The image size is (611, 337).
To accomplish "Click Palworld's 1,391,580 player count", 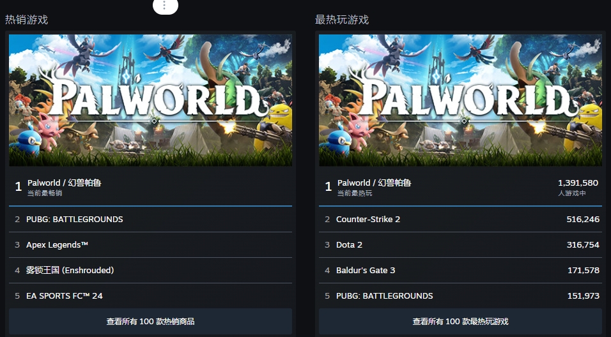I will click(x=578, y=183).
